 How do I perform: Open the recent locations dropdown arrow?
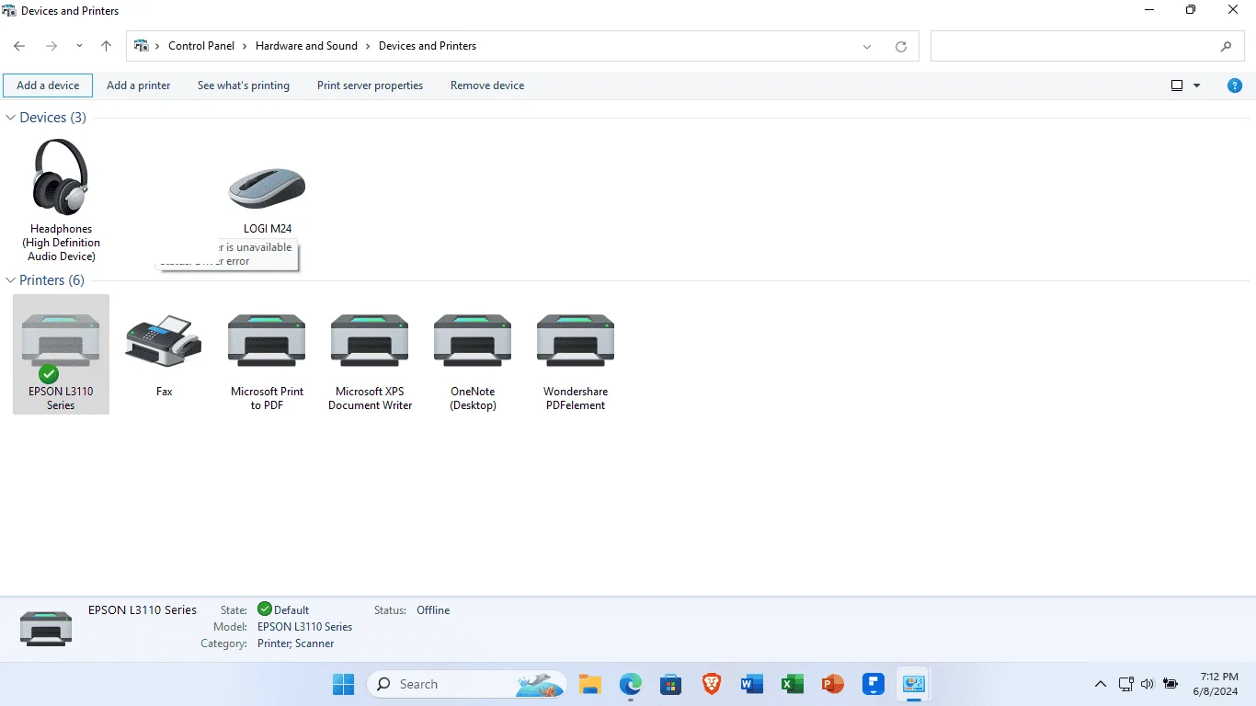[79, 46]
